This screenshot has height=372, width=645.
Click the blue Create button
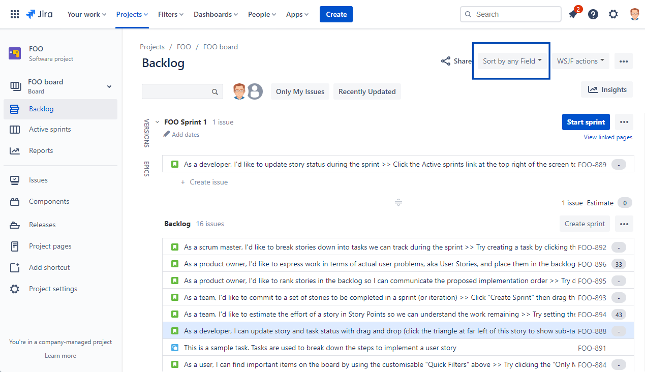click(x=336, y=14)
